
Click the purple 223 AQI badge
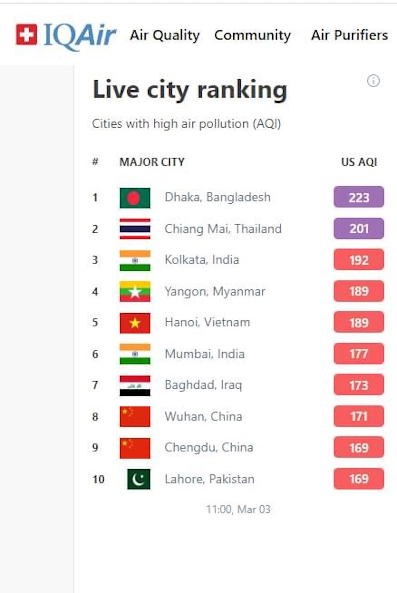click(359, 197)
